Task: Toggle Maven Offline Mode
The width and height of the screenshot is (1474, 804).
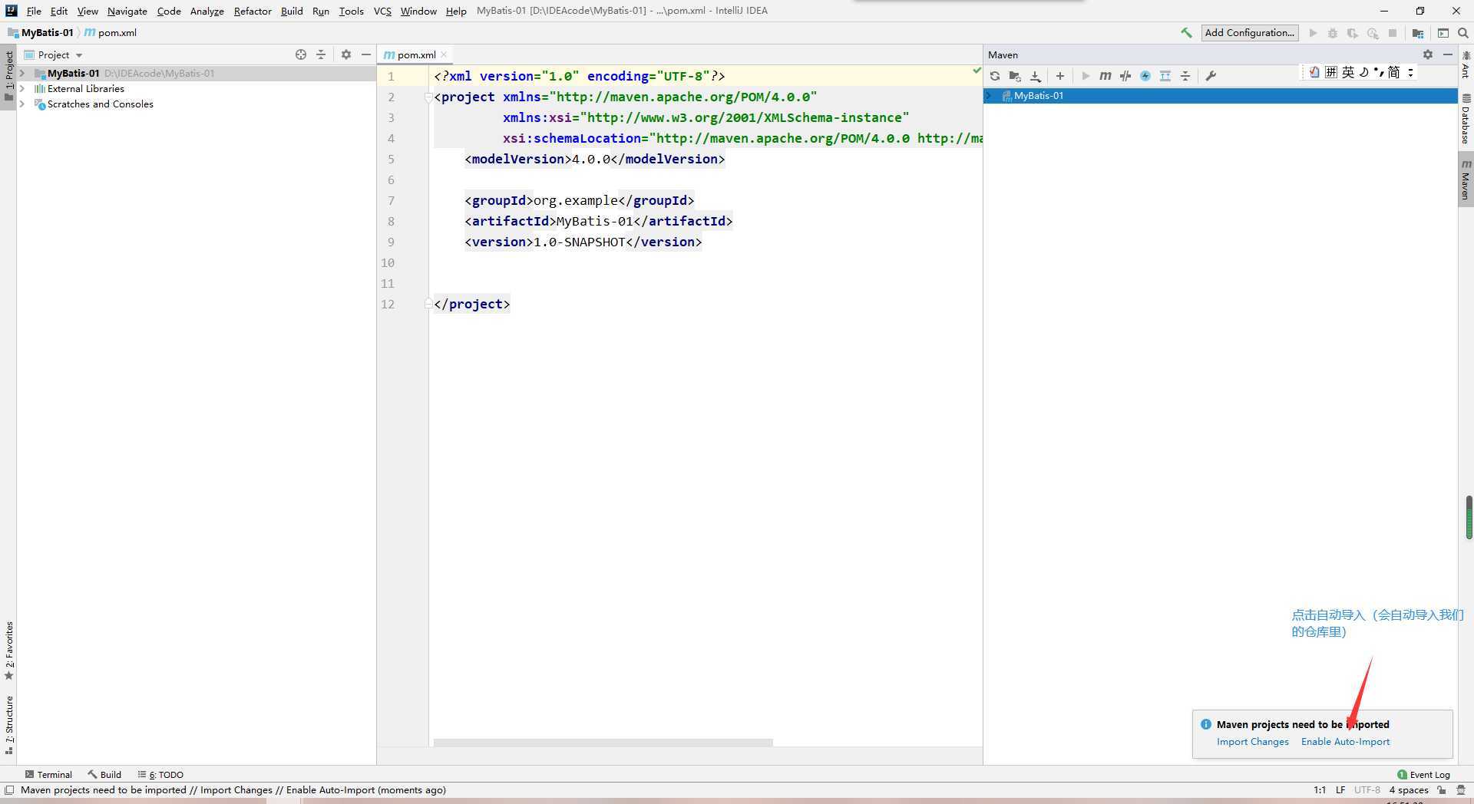Action: click(1125, 76)
